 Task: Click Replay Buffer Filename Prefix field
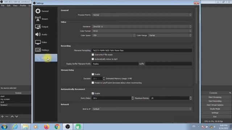tap(115, 64)
